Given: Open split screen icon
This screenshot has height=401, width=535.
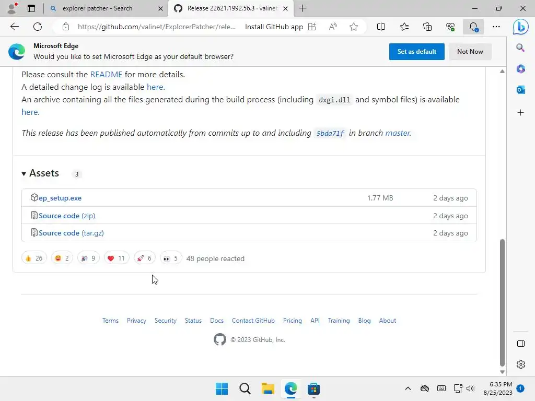Looking at the screenshot, I should click(x=381, y=27).
